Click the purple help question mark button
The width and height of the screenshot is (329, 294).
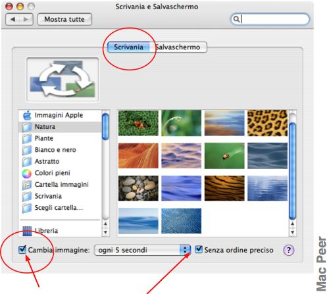(x=289, y=250)
